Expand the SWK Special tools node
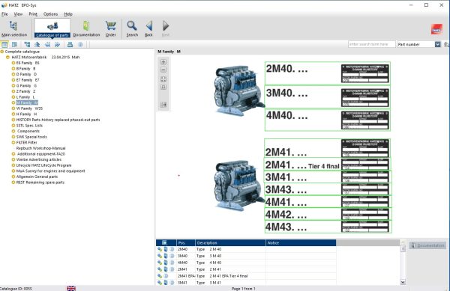Viewport: 450px width, 291px height. [13, 137]
